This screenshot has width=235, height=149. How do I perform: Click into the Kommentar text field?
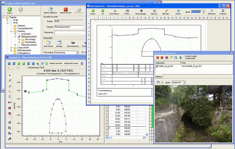(69, 32)
